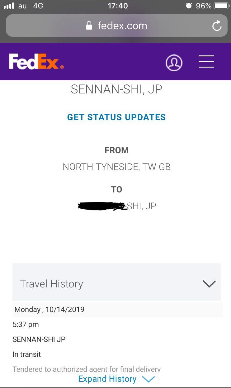Reload page with the refresh icon
The image size is (231, 388).
[x=217, y=26]
